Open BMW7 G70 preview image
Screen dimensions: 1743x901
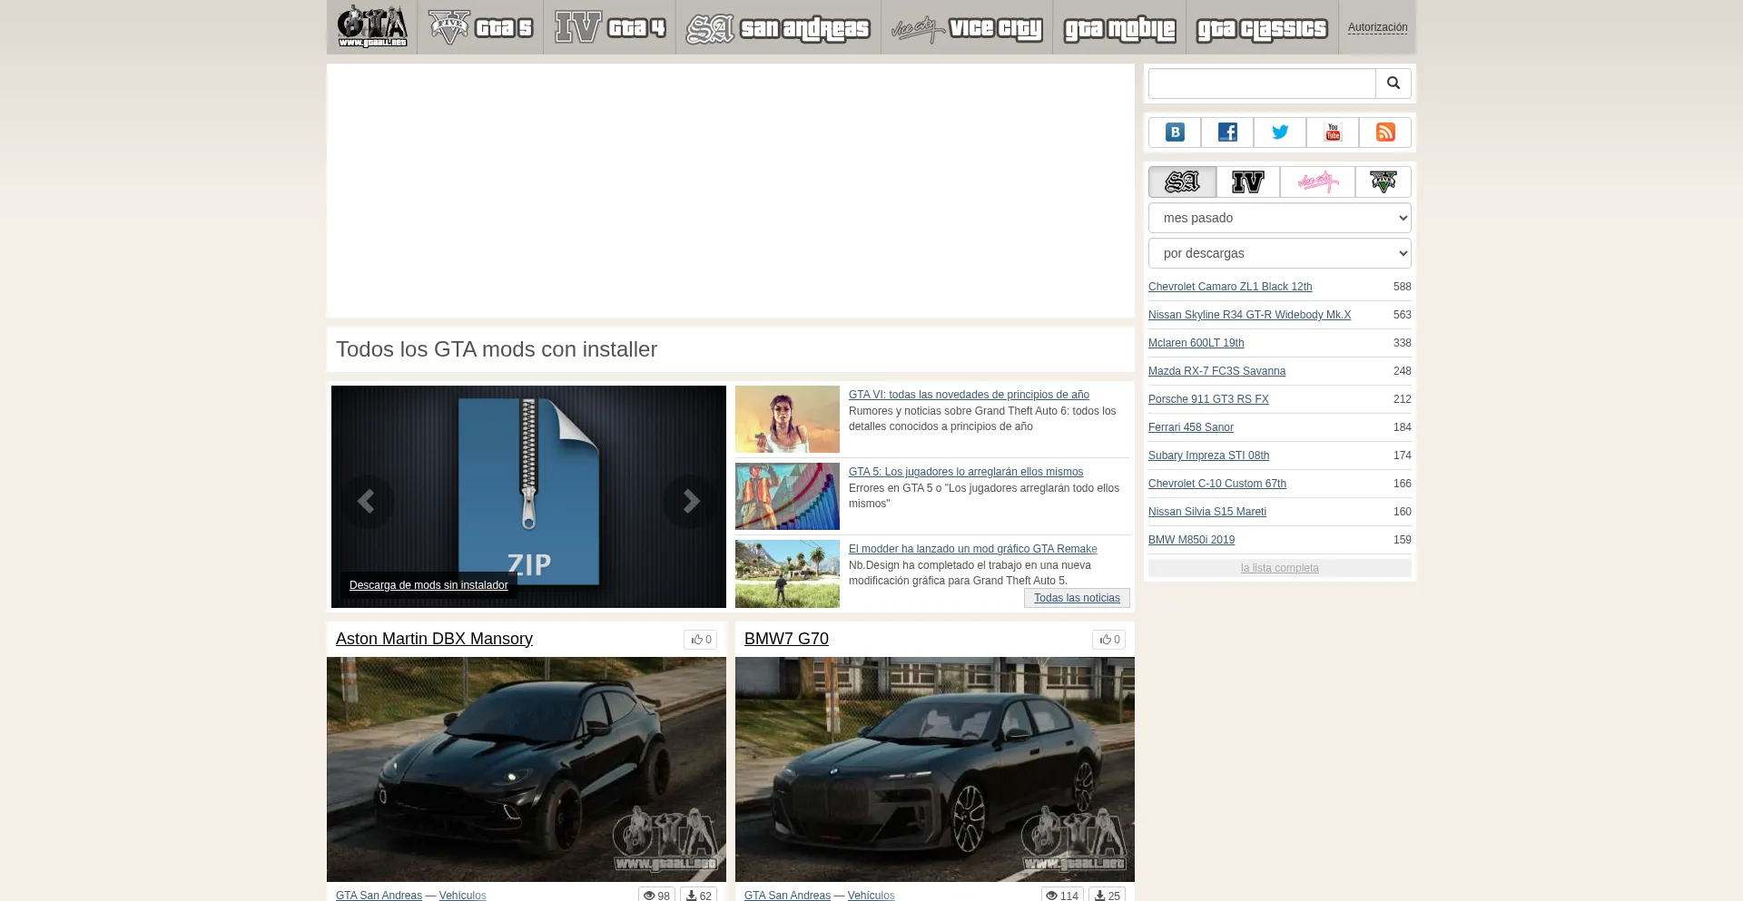point(935,769)
